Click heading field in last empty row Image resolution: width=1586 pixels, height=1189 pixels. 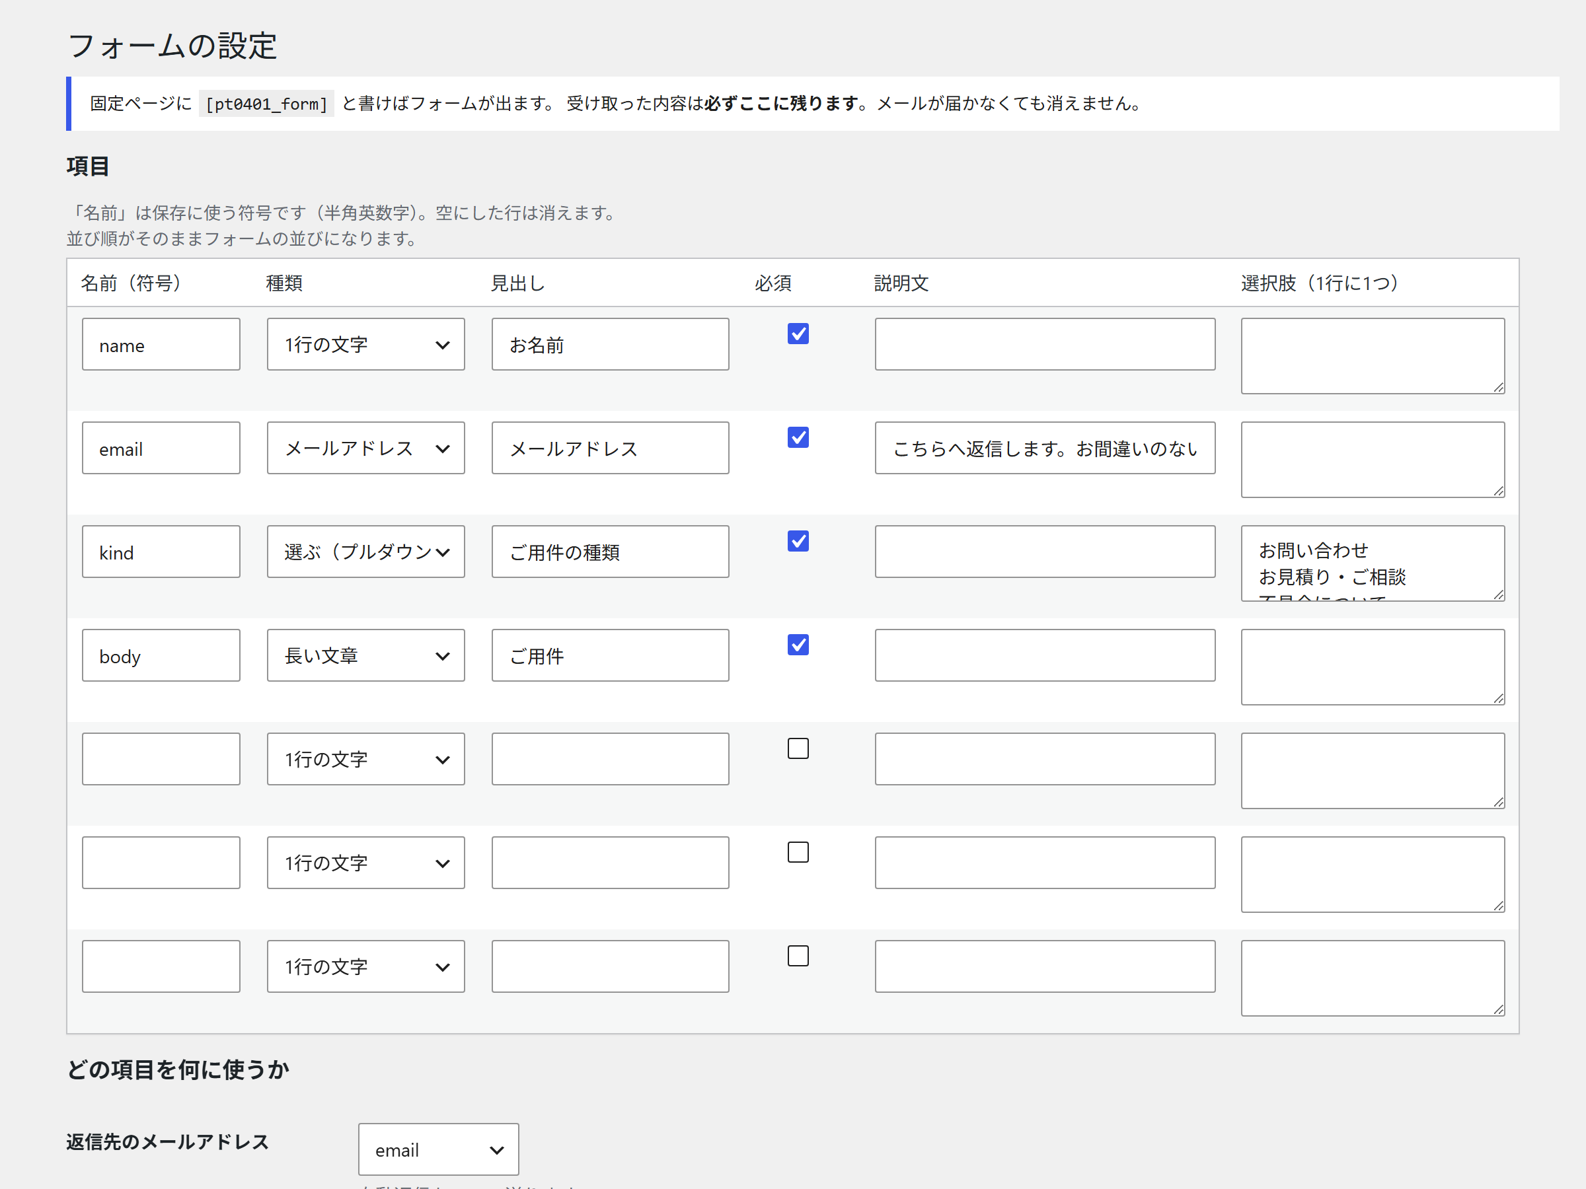[x=610, y=967]
